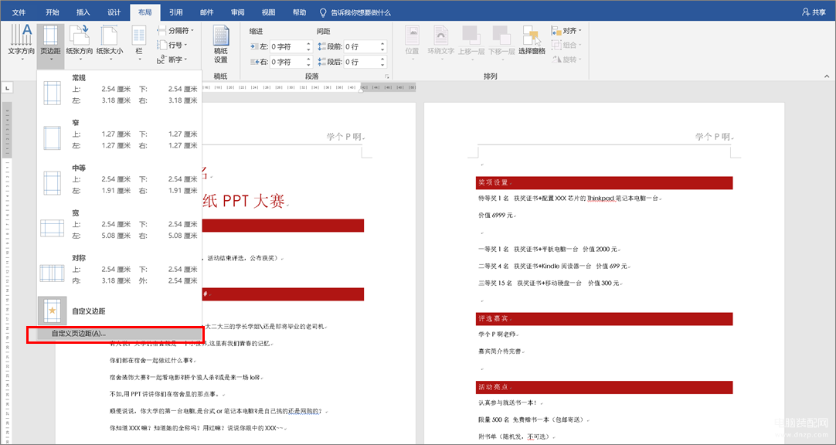The image size is (836, 445).
Task: Click the line 学个 P 啊老师
Action: (498, 335)
